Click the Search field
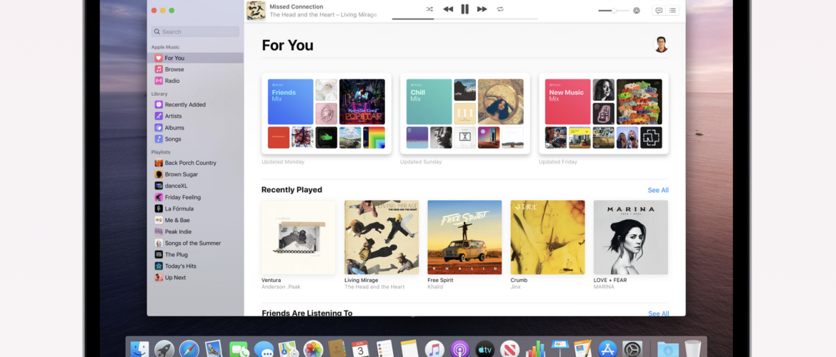The image size is (836, 357). (x=195, y=31)
